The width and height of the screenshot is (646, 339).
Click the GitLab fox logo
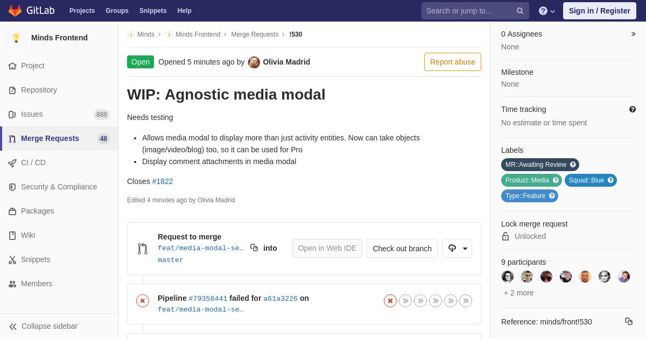pyautogui.click(x=15, y=11)
